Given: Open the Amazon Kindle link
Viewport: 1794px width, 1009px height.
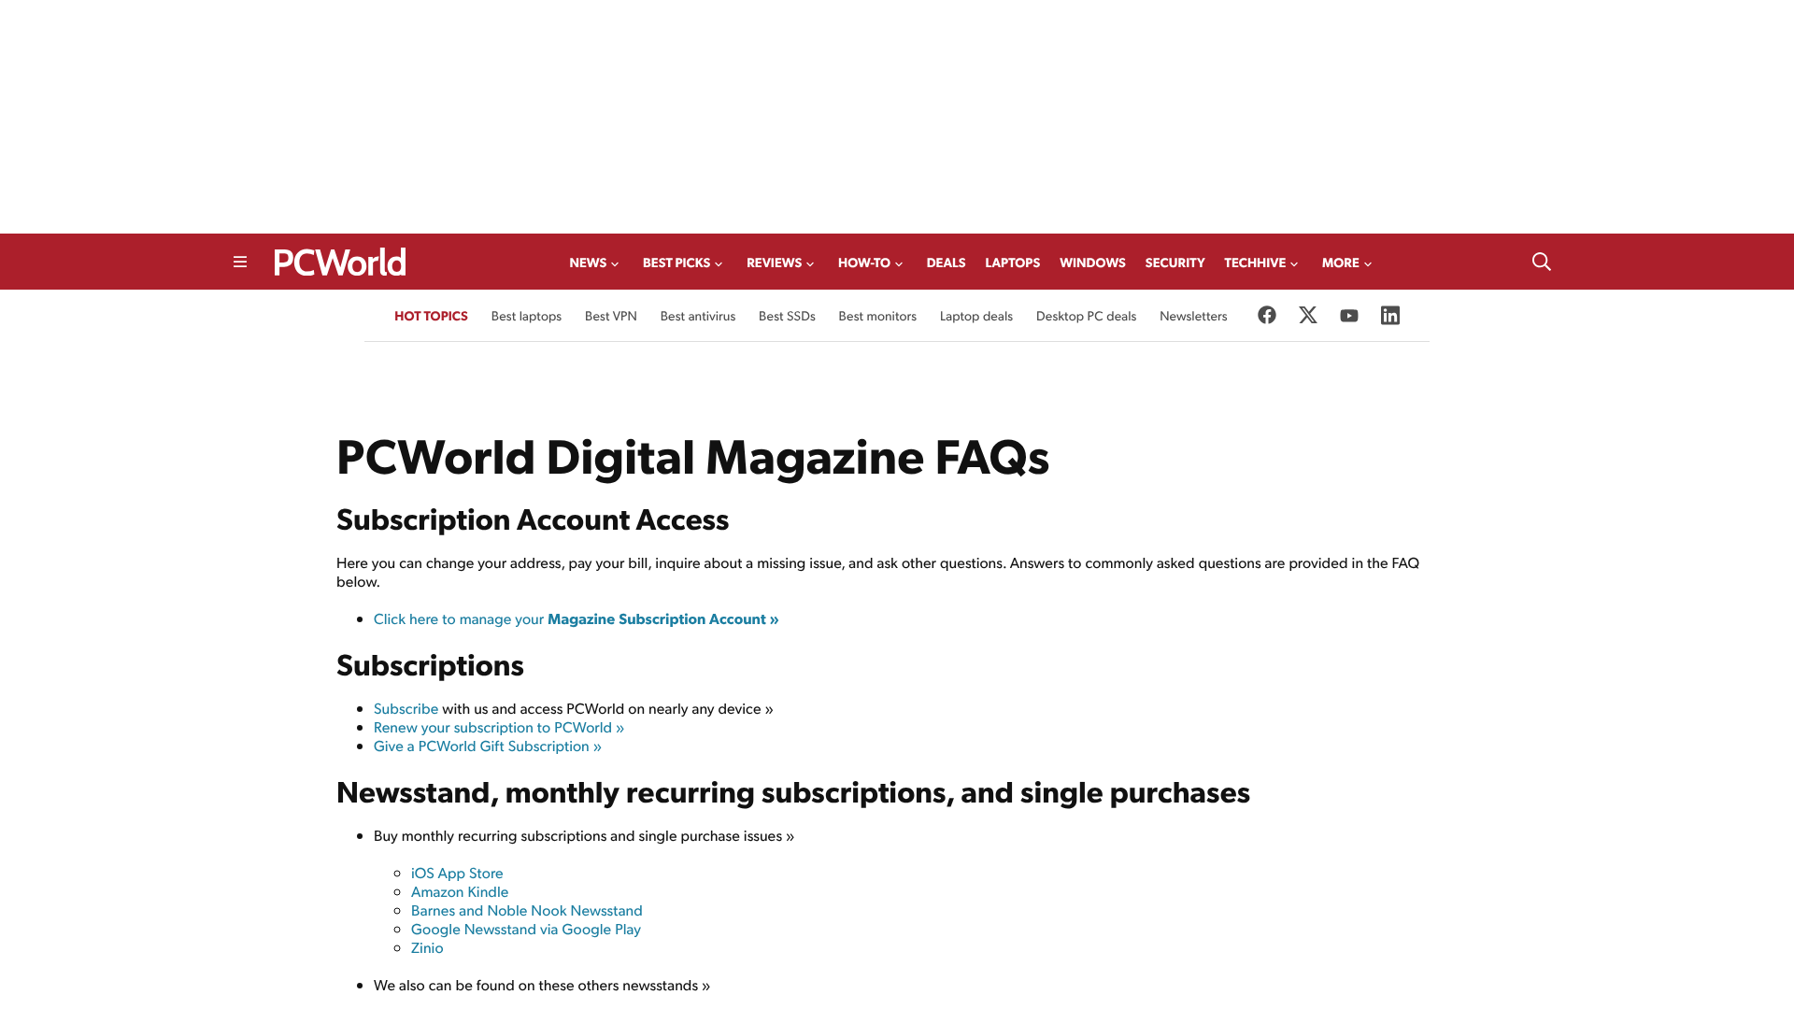Looking at the screenshot, I should point(460,892).
